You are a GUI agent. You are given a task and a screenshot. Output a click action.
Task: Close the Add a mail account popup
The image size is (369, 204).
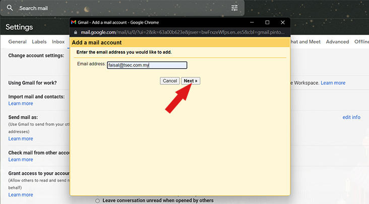pyautogui.click(x=283, y=22)
